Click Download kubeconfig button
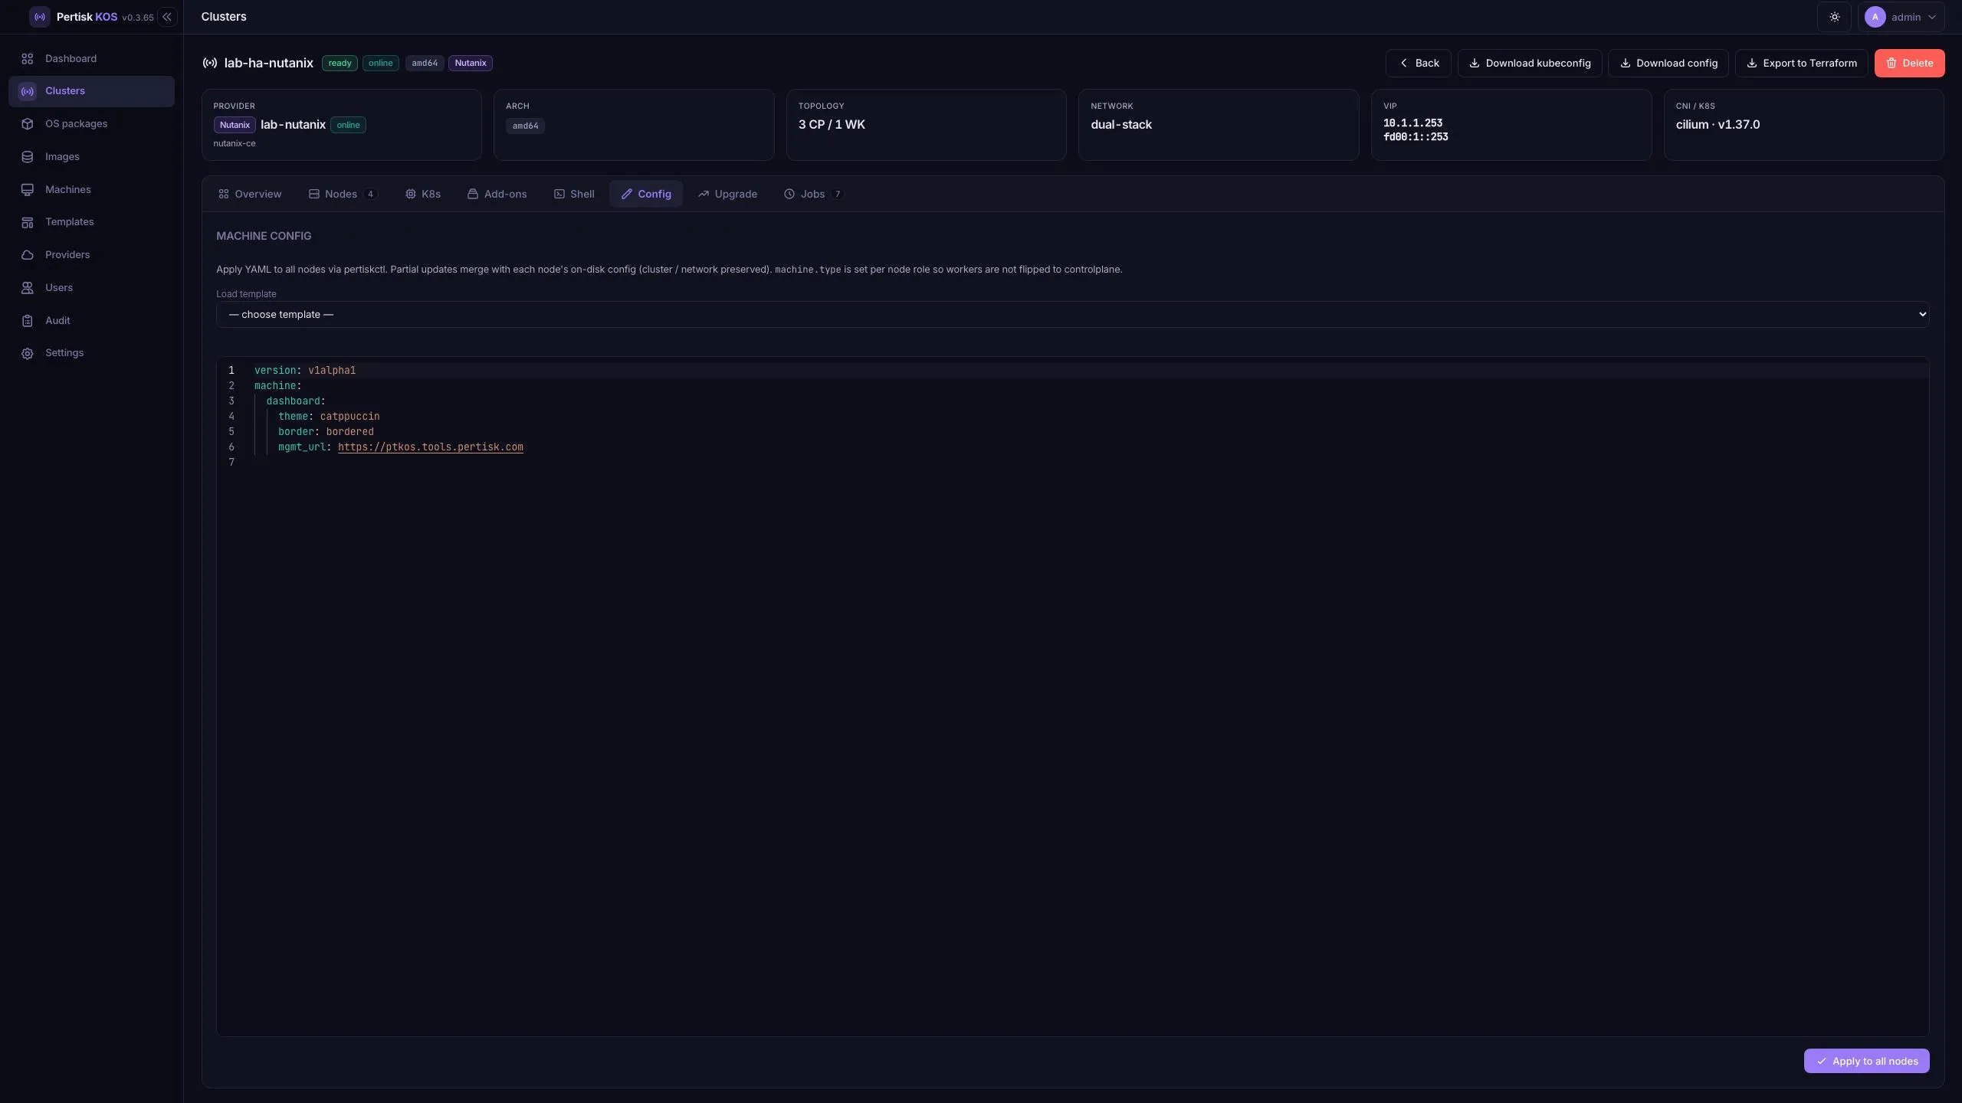 pyautogui.click(x=1530, y=64)
